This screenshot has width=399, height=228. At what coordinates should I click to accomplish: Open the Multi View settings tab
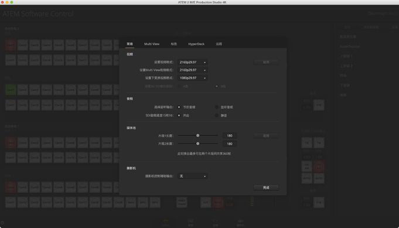(x=152, y=44)
